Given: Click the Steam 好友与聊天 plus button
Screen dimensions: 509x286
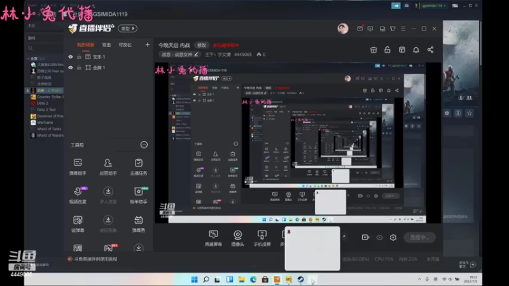Looking at the screenshot, I should [473, 264].
